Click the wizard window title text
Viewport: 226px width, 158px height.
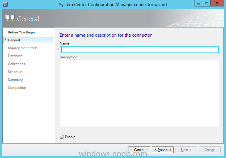click(113, 5)
